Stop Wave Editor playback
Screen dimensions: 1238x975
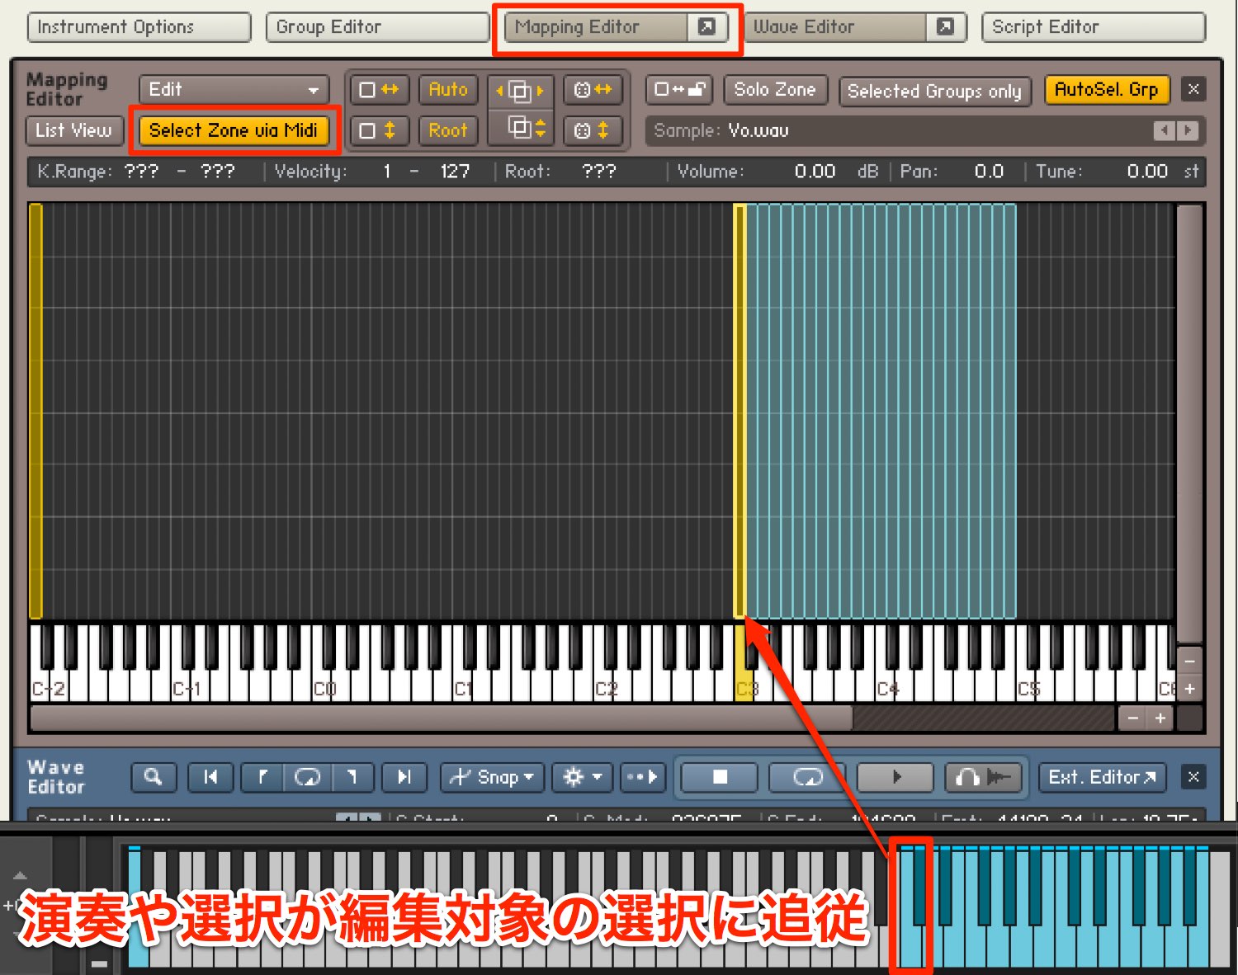[x=720, y=777]
